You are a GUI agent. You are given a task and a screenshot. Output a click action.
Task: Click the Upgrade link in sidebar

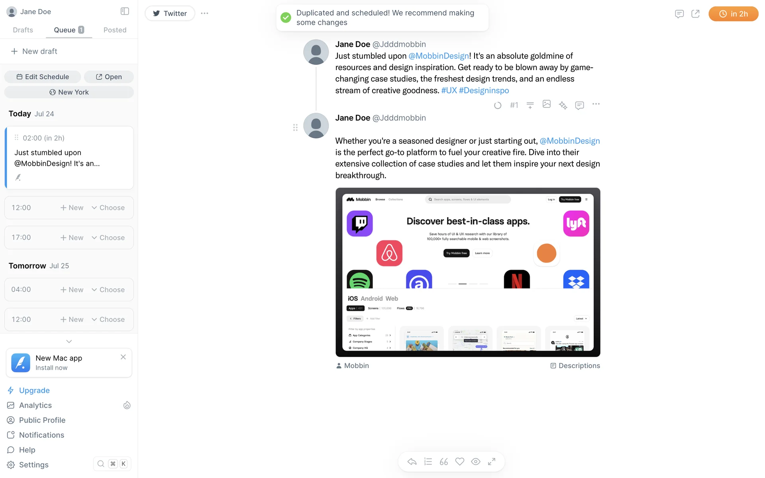point(34,390)
